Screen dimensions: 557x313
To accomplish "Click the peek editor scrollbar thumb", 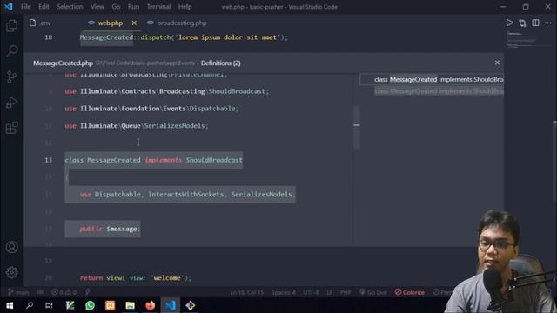I will (x=356, y=127).
